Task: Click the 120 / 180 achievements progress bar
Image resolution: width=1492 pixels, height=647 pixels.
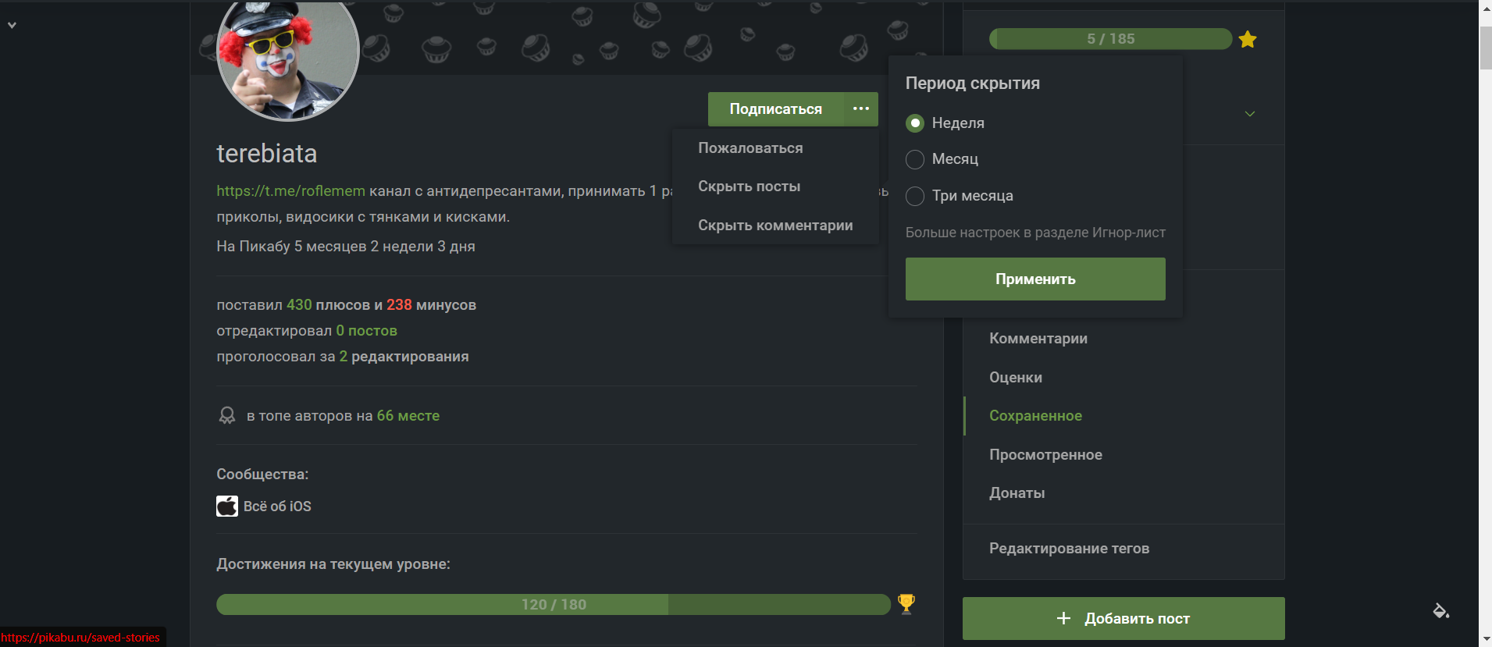Action: tap(554, 605)
